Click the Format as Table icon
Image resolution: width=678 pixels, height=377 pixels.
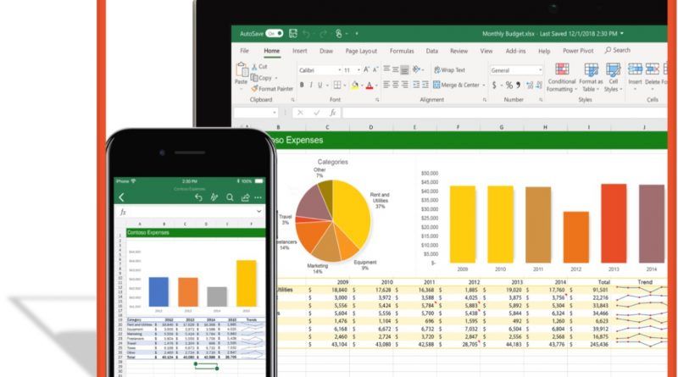[x=591, y=69]
